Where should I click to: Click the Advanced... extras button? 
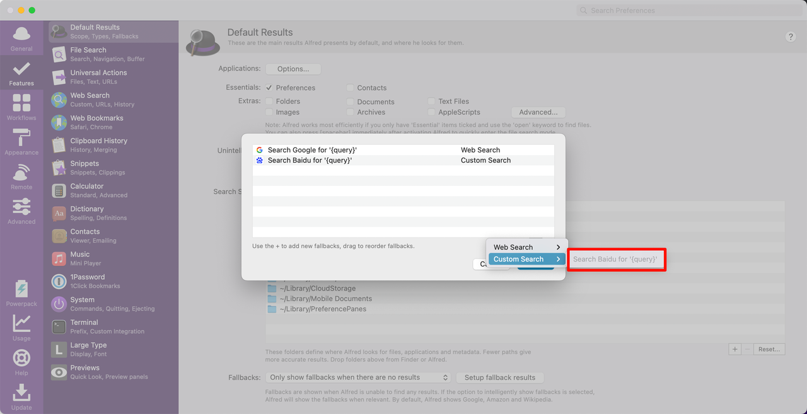tap(538, 112)
